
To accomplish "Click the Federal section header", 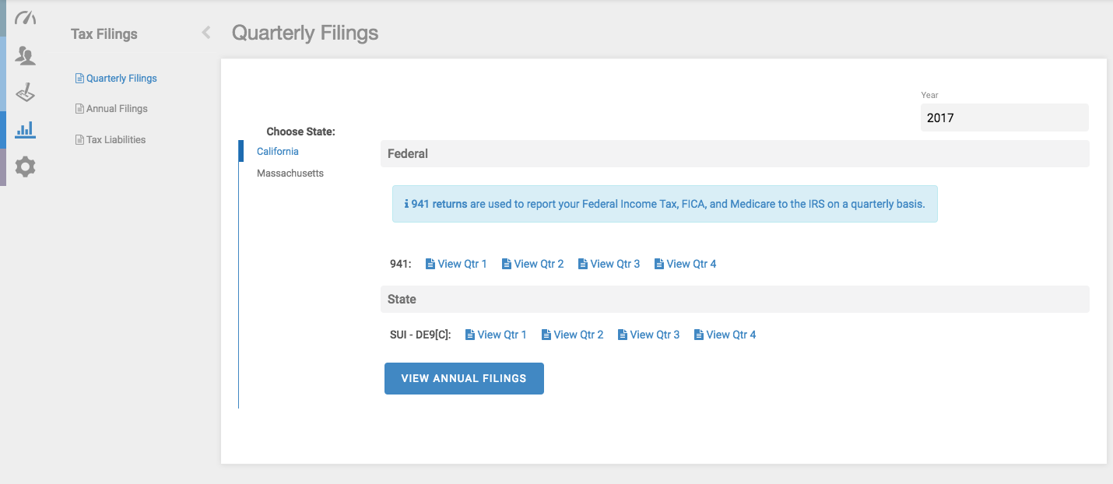I will click(x=735, y=154).
